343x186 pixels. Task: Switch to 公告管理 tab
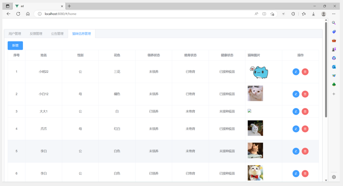(x=57, y=34)
